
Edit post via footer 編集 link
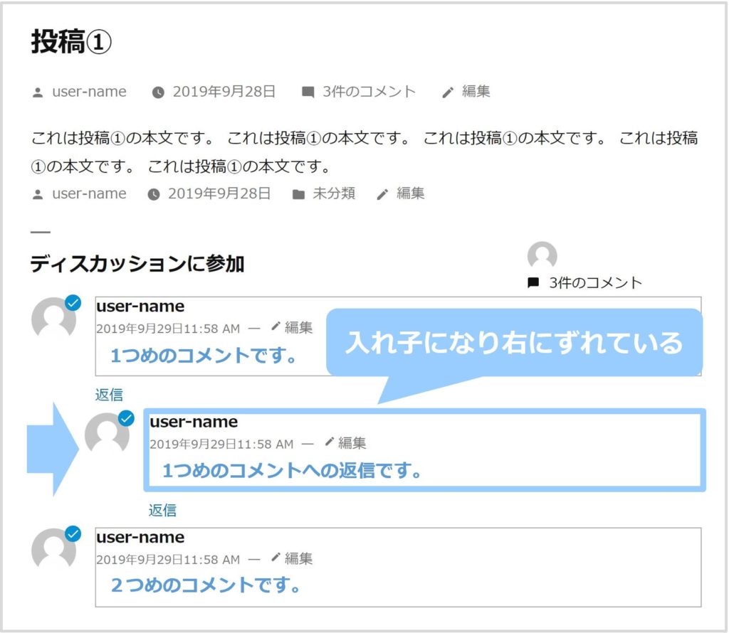tap(410, 193)
